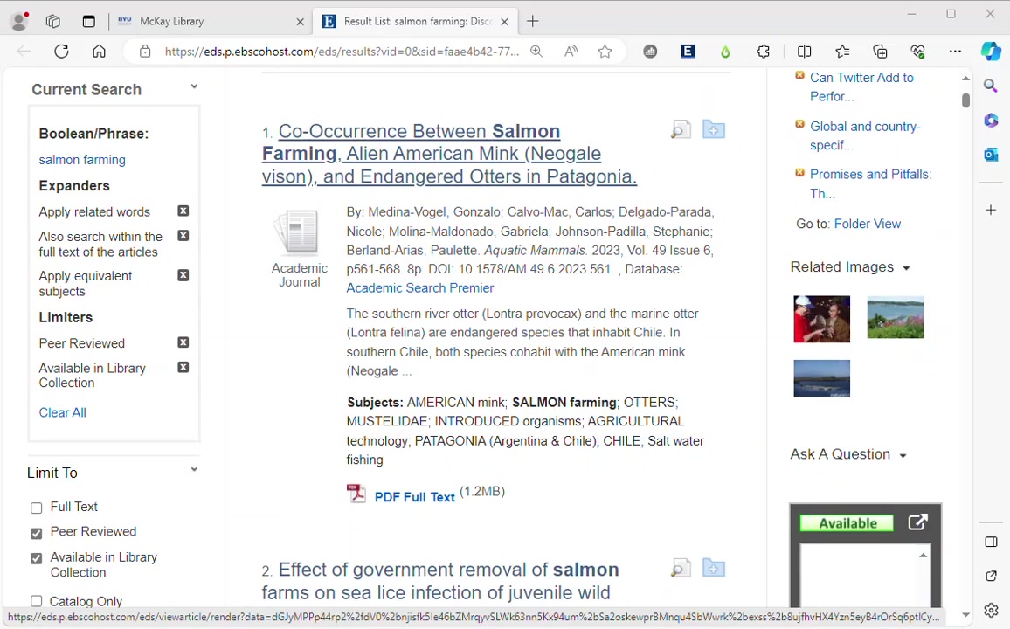1010x629 pixels.
Task: Open Outlook from the Edge sidebar
Action: click(x=991, y=154)
